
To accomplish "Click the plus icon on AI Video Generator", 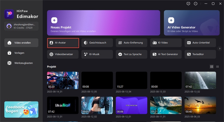I will (171, 20).
